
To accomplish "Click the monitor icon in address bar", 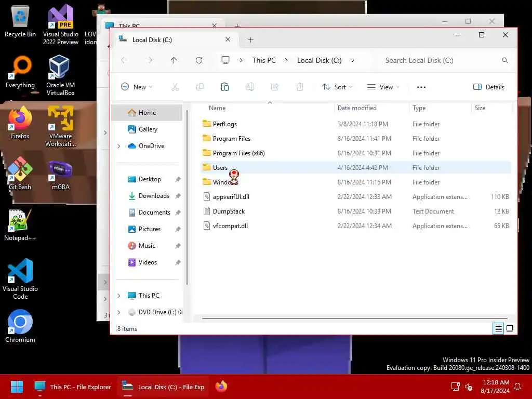I will coord(225,60).
